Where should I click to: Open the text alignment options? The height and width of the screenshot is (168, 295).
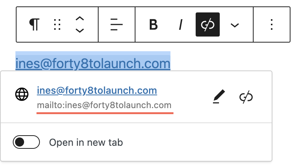coord(117,25)
